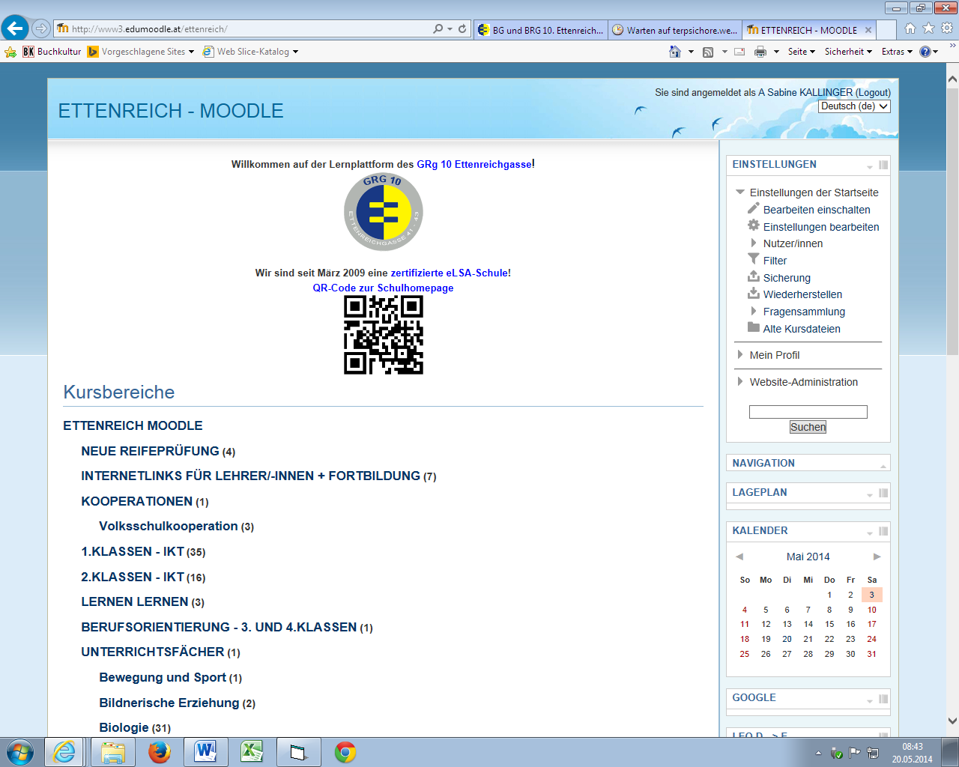This screenshot has height=767, width=959.
Task: Open the zertifizierte eLSA-Schule link
Action: point(450,273)
